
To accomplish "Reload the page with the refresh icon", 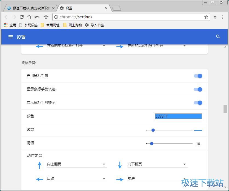I will (x=22, y=17).
